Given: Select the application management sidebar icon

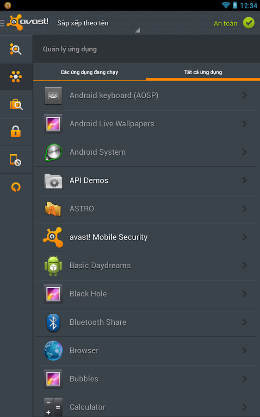Looking at the screenshot, I should (x=16, y=77).
